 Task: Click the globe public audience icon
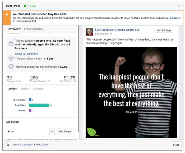[x=111, y=34]
